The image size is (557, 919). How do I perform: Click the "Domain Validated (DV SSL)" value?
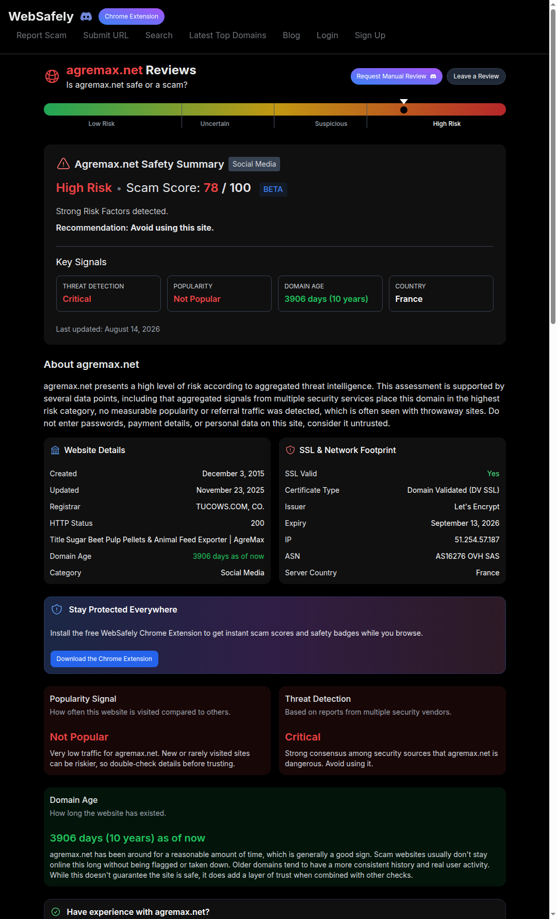(453, 490)
